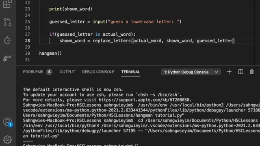
Task: Open the Extensions view in activity bar
Action: pos(7,4)
